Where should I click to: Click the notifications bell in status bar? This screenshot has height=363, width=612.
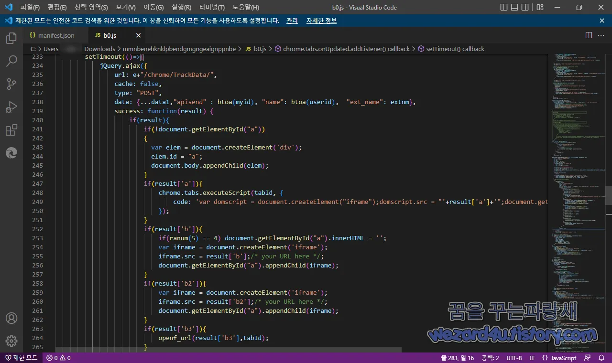tap(601, 358)
